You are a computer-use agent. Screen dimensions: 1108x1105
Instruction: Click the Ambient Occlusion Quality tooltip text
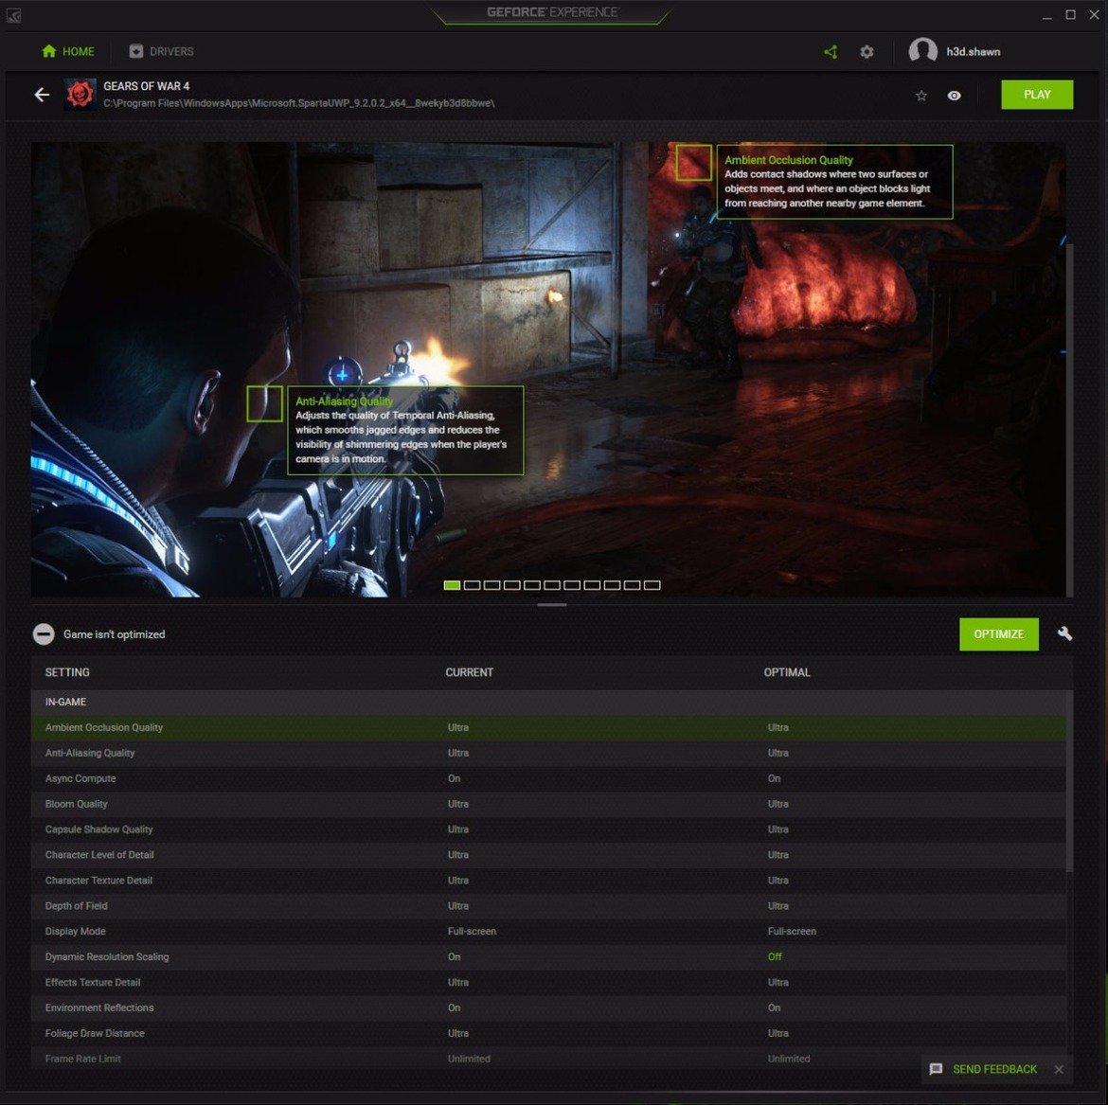click(834, 182)
